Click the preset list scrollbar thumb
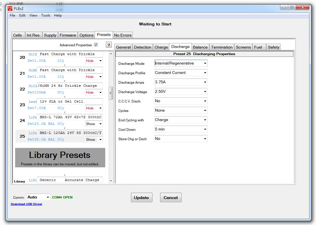The width and height of the screenshot is (316, 225). (x=111, y=93)
